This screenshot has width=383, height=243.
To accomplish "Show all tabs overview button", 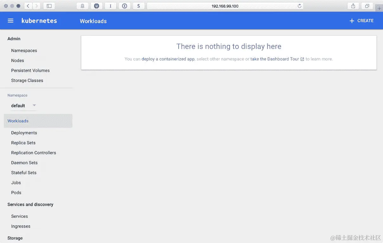I will (x=367, y=6).
